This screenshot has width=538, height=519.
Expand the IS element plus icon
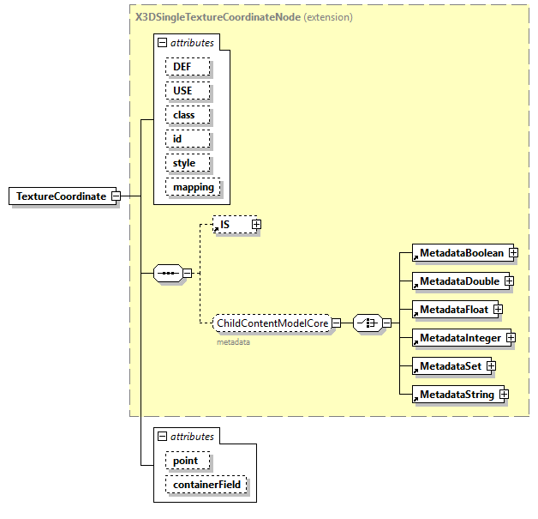pyautogui.click(x=255, y=225)
